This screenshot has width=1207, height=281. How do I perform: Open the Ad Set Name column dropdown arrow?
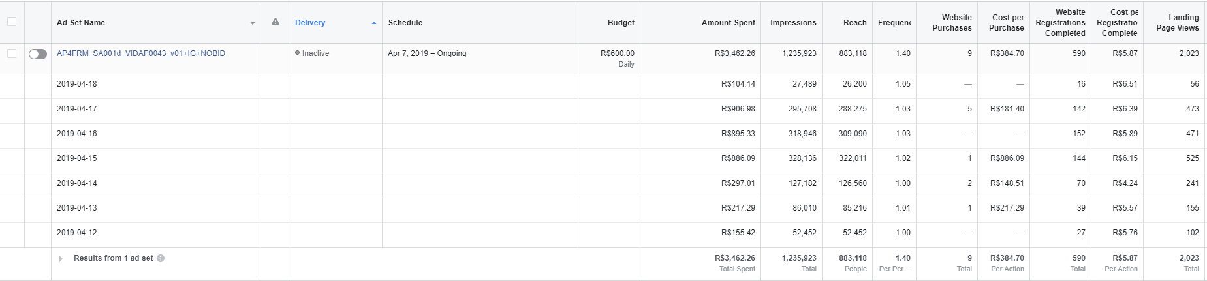pyautogui.click(x=253, y=23)
